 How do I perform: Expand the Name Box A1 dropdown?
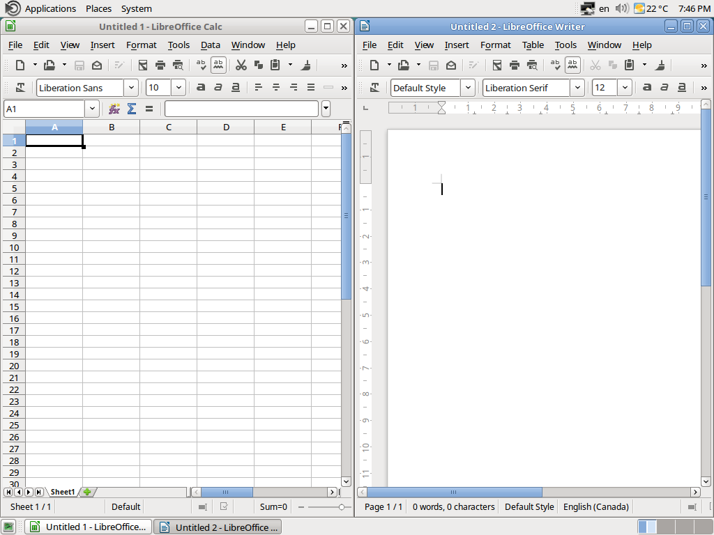tap(92, 109)
